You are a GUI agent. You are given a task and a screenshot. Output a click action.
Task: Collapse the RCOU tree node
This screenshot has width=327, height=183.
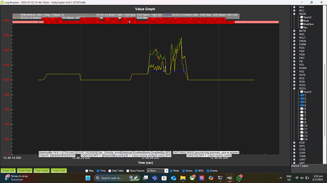[x=294, y=88]
